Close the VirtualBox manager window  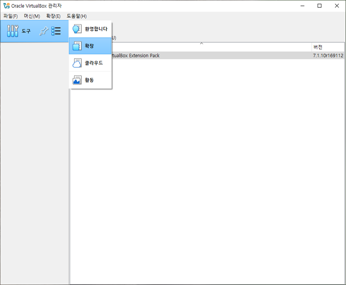pyautogui.click(x=337, y=6)
